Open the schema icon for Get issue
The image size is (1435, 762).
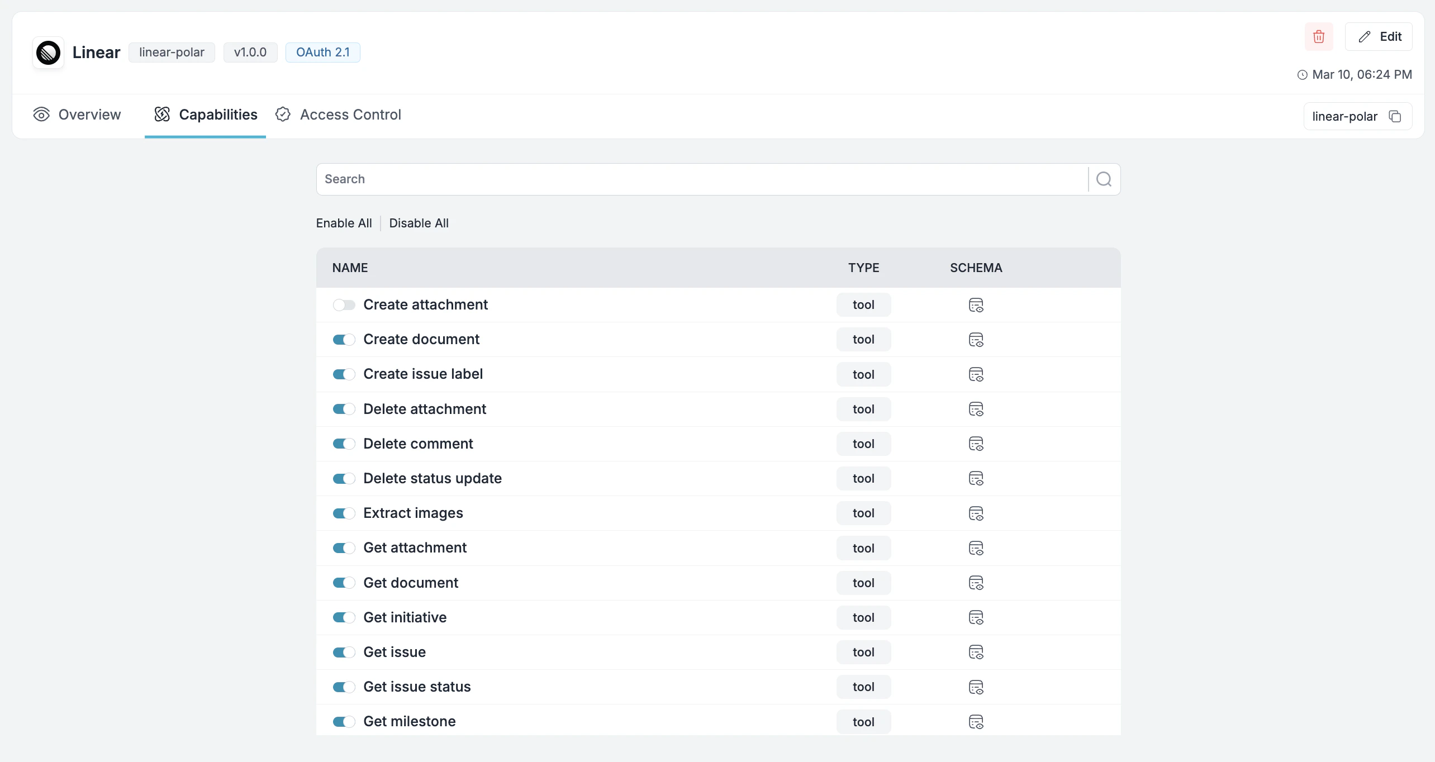(976, 652)
